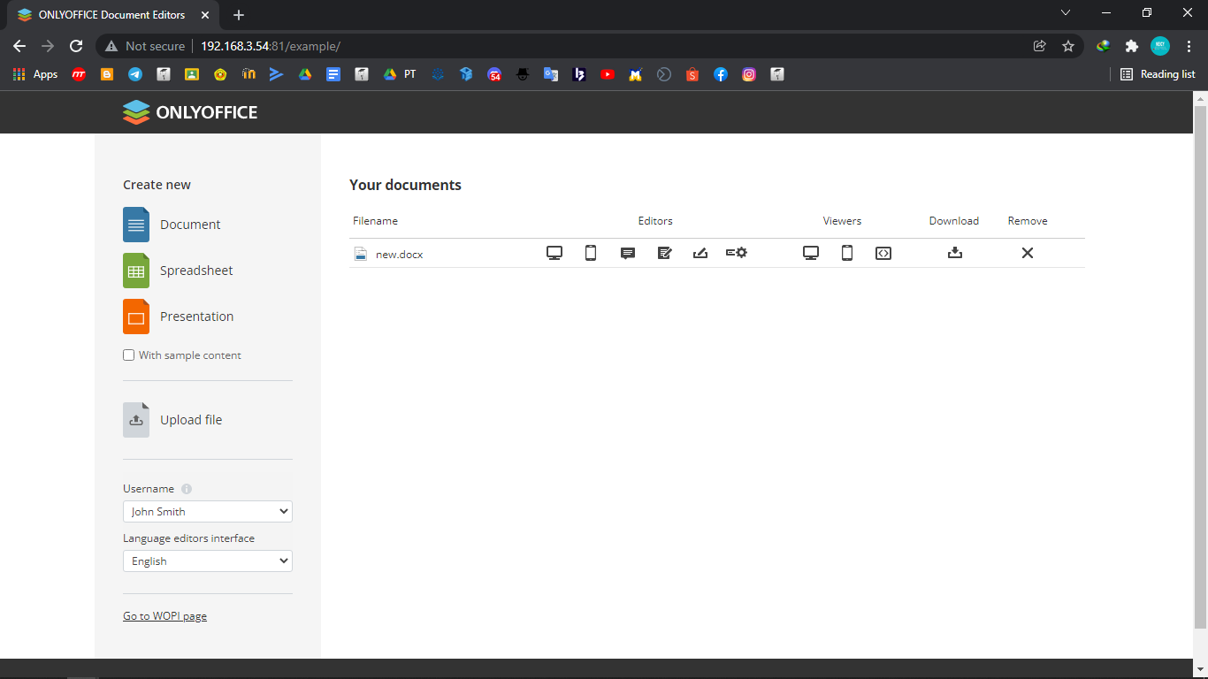The height and width of the screenshot is (679, 1208).
Task: Click the Username info icon
Action: [x=187, y=489]
